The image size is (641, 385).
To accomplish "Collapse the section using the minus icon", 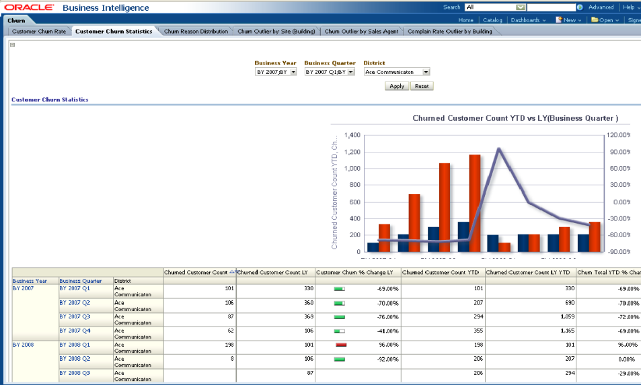I will [12, 45].
